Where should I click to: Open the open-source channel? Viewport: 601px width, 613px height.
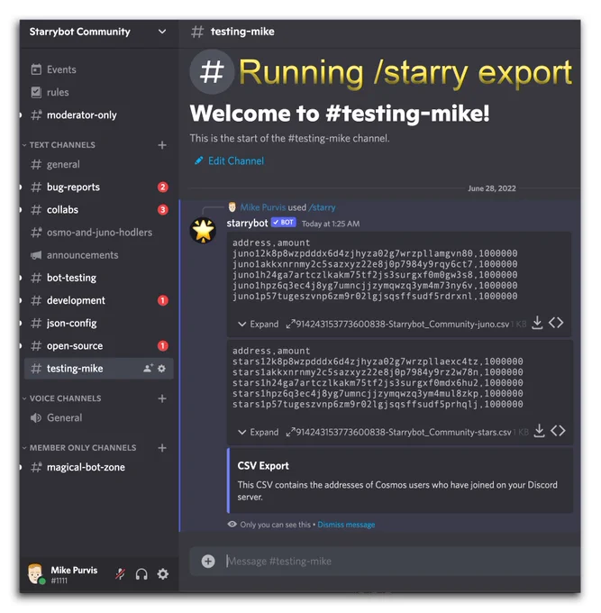[67, 345]
